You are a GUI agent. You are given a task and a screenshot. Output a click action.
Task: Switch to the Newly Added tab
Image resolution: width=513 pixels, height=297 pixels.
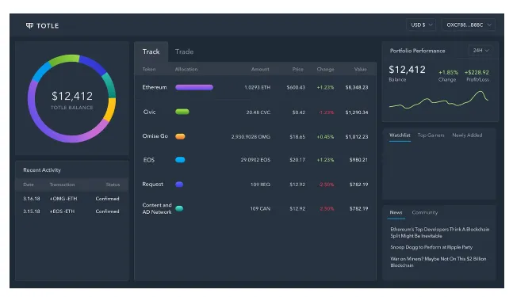point(467,135)
